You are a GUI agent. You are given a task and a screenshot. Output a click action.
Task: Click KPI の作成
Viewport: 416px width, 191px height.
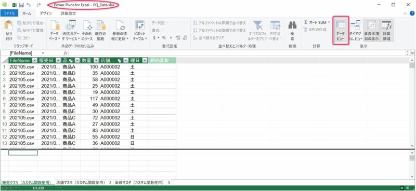[x=315, y=29]
